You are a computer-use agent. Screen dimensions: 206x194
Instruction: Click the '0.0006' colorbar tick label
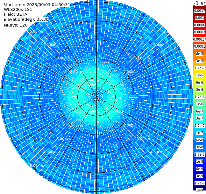[200, 25]
